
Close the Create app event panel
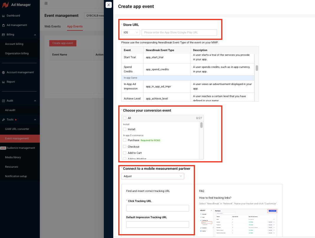point(109,5)
